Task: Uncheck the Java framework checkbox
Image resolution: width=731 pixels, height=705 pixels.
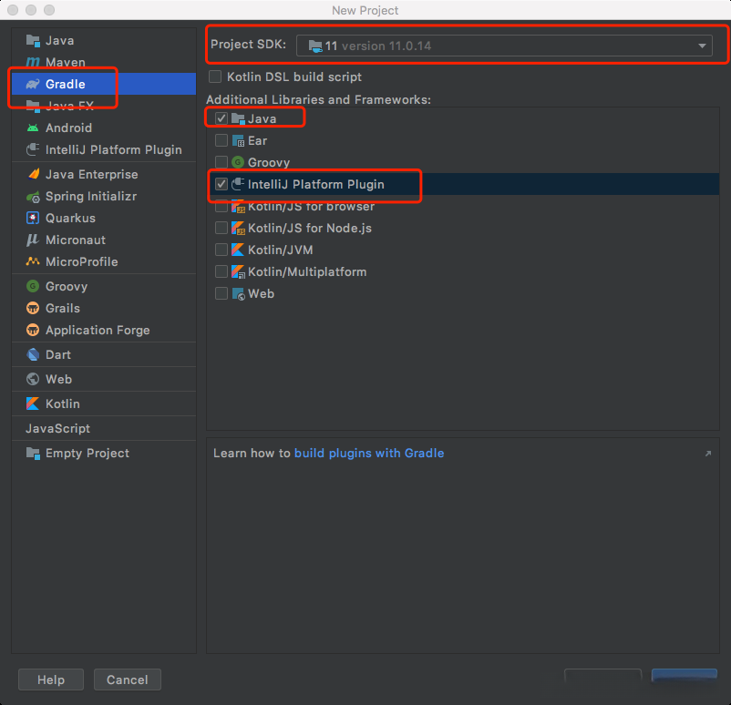Action: click(x=221, y=118)
